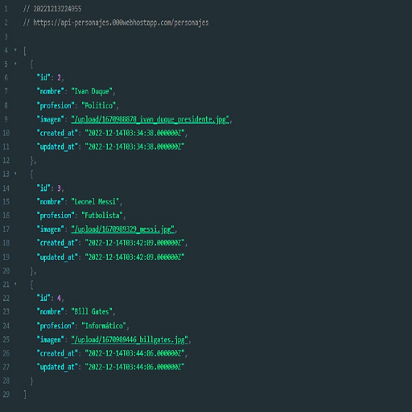The width and height of the screenshot is (412, 412).
Task: Click the id value 2
Action: (59, 78)
